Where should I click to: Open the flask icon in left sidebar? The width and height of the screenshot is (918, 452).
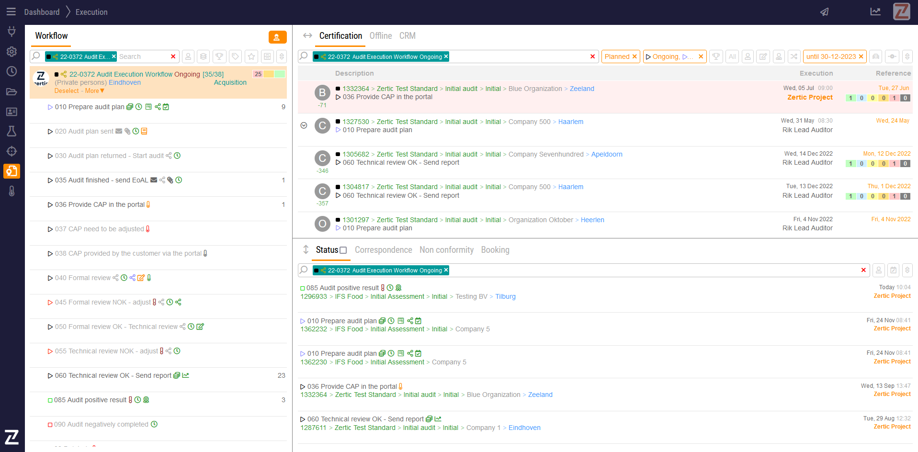click(11, 131)
